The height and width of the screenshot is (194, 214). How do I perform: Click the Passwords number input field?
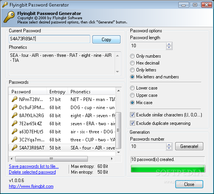(x=148, y=146)
